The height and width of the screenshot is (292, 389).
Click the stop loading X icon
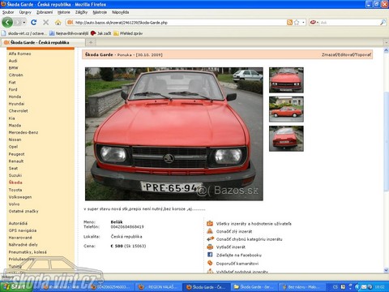46,23
